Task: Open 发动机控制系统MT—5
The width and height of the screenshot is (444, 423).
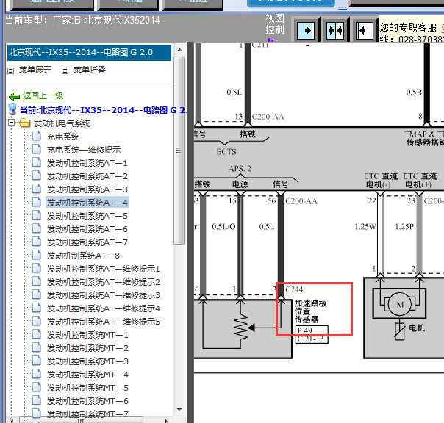Action: point(87,387)
